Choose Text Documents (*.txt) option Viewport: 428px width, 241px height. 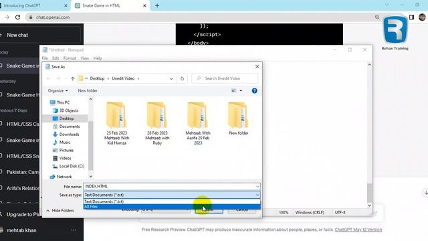coord(172,202)
